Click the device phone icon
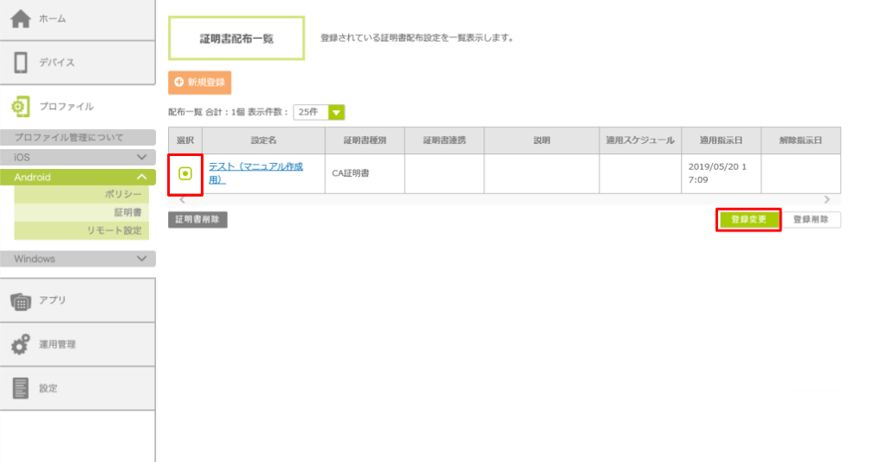 (x=21, y=62)
